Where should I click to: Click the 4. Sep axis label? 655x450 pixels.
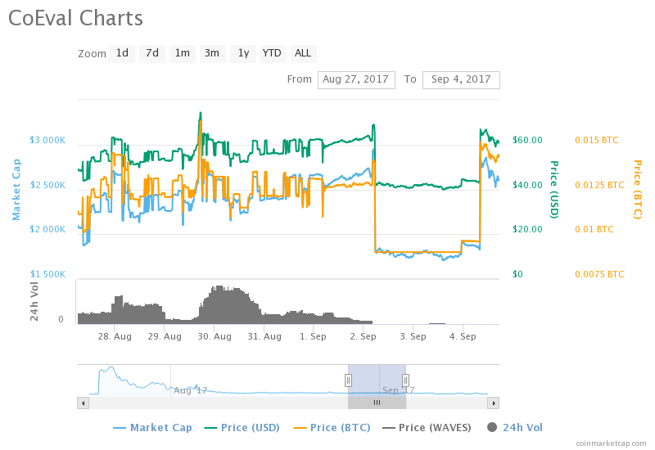[x=463, y=336]
